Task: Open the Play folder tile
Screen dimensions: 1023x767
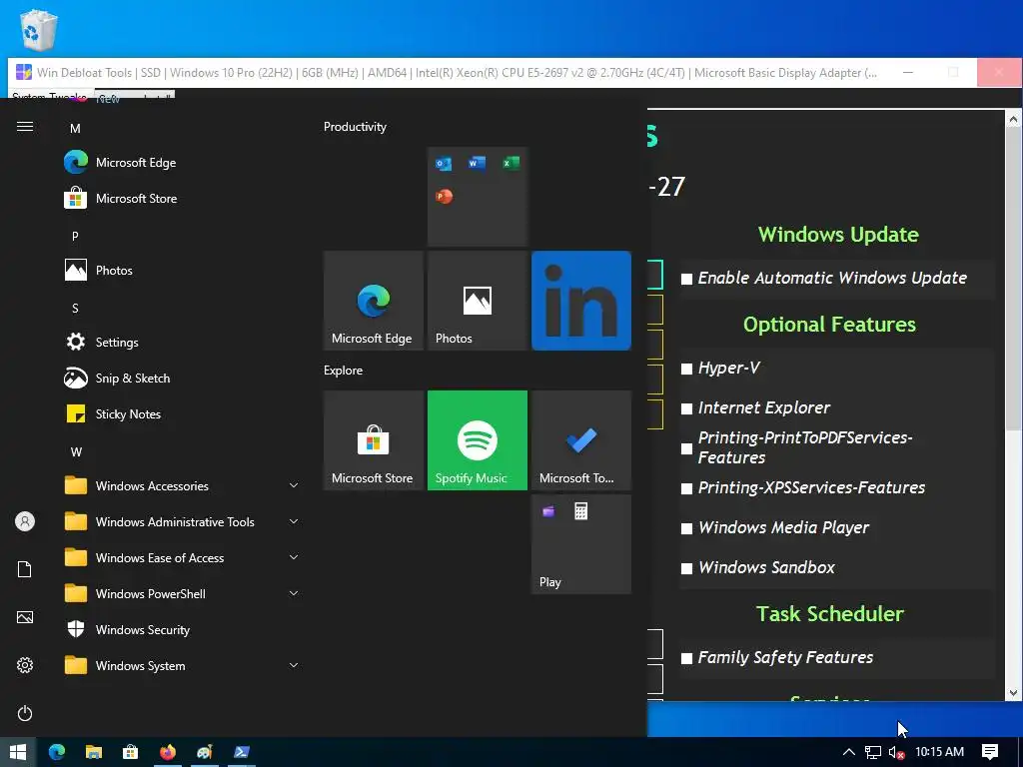Action: [581, 544]
